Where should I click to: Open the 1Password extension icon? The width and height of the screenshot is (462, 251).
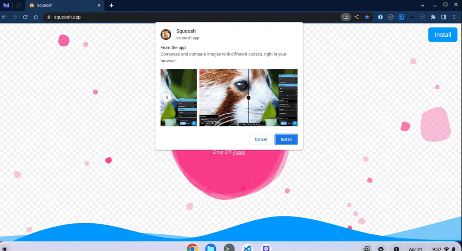[380, 17]
